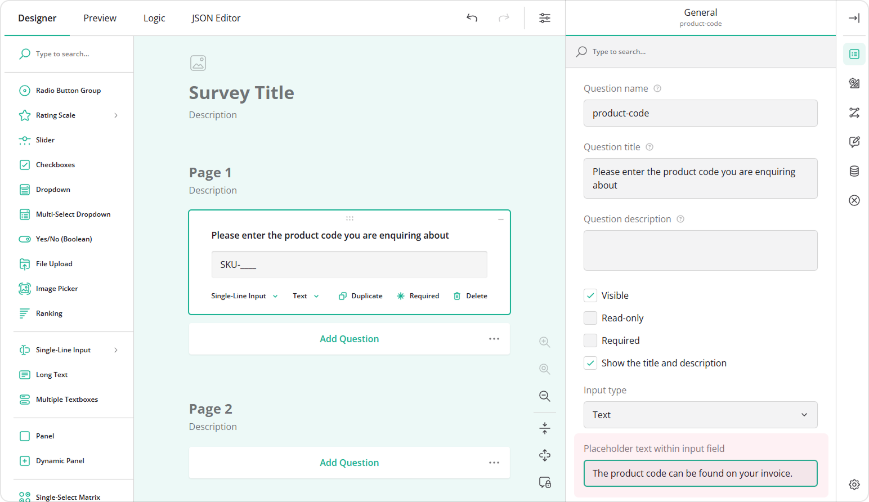This screenshot has width=869, height=502.
Task: Enable the Required checkbox
Action: pyautogui.click(x=590, y=340)
